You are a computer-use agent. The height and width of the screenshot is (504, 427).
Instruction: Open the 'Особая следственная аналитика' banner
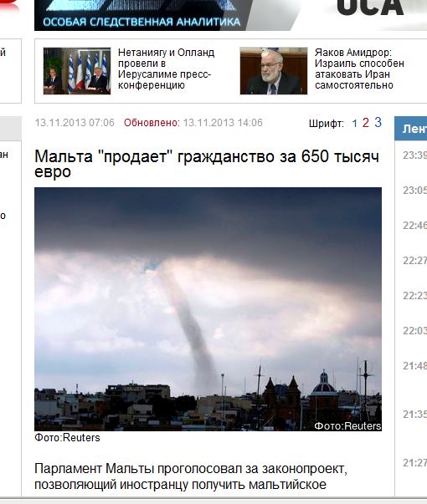pyautogui.click(x=141, y=15)
